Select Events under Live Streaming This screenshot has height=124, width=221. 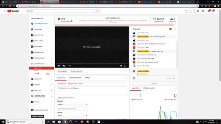coord(36,71)
